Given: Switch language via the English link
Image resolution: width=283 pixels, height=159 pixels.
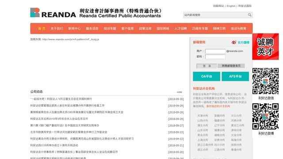Looking at the screenshot, I should tap(231, 6).
